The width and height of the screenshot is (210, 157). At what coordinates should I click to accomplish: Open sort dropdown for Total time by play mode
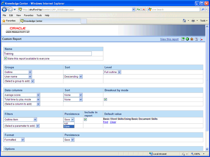click(x=73, y=99)
